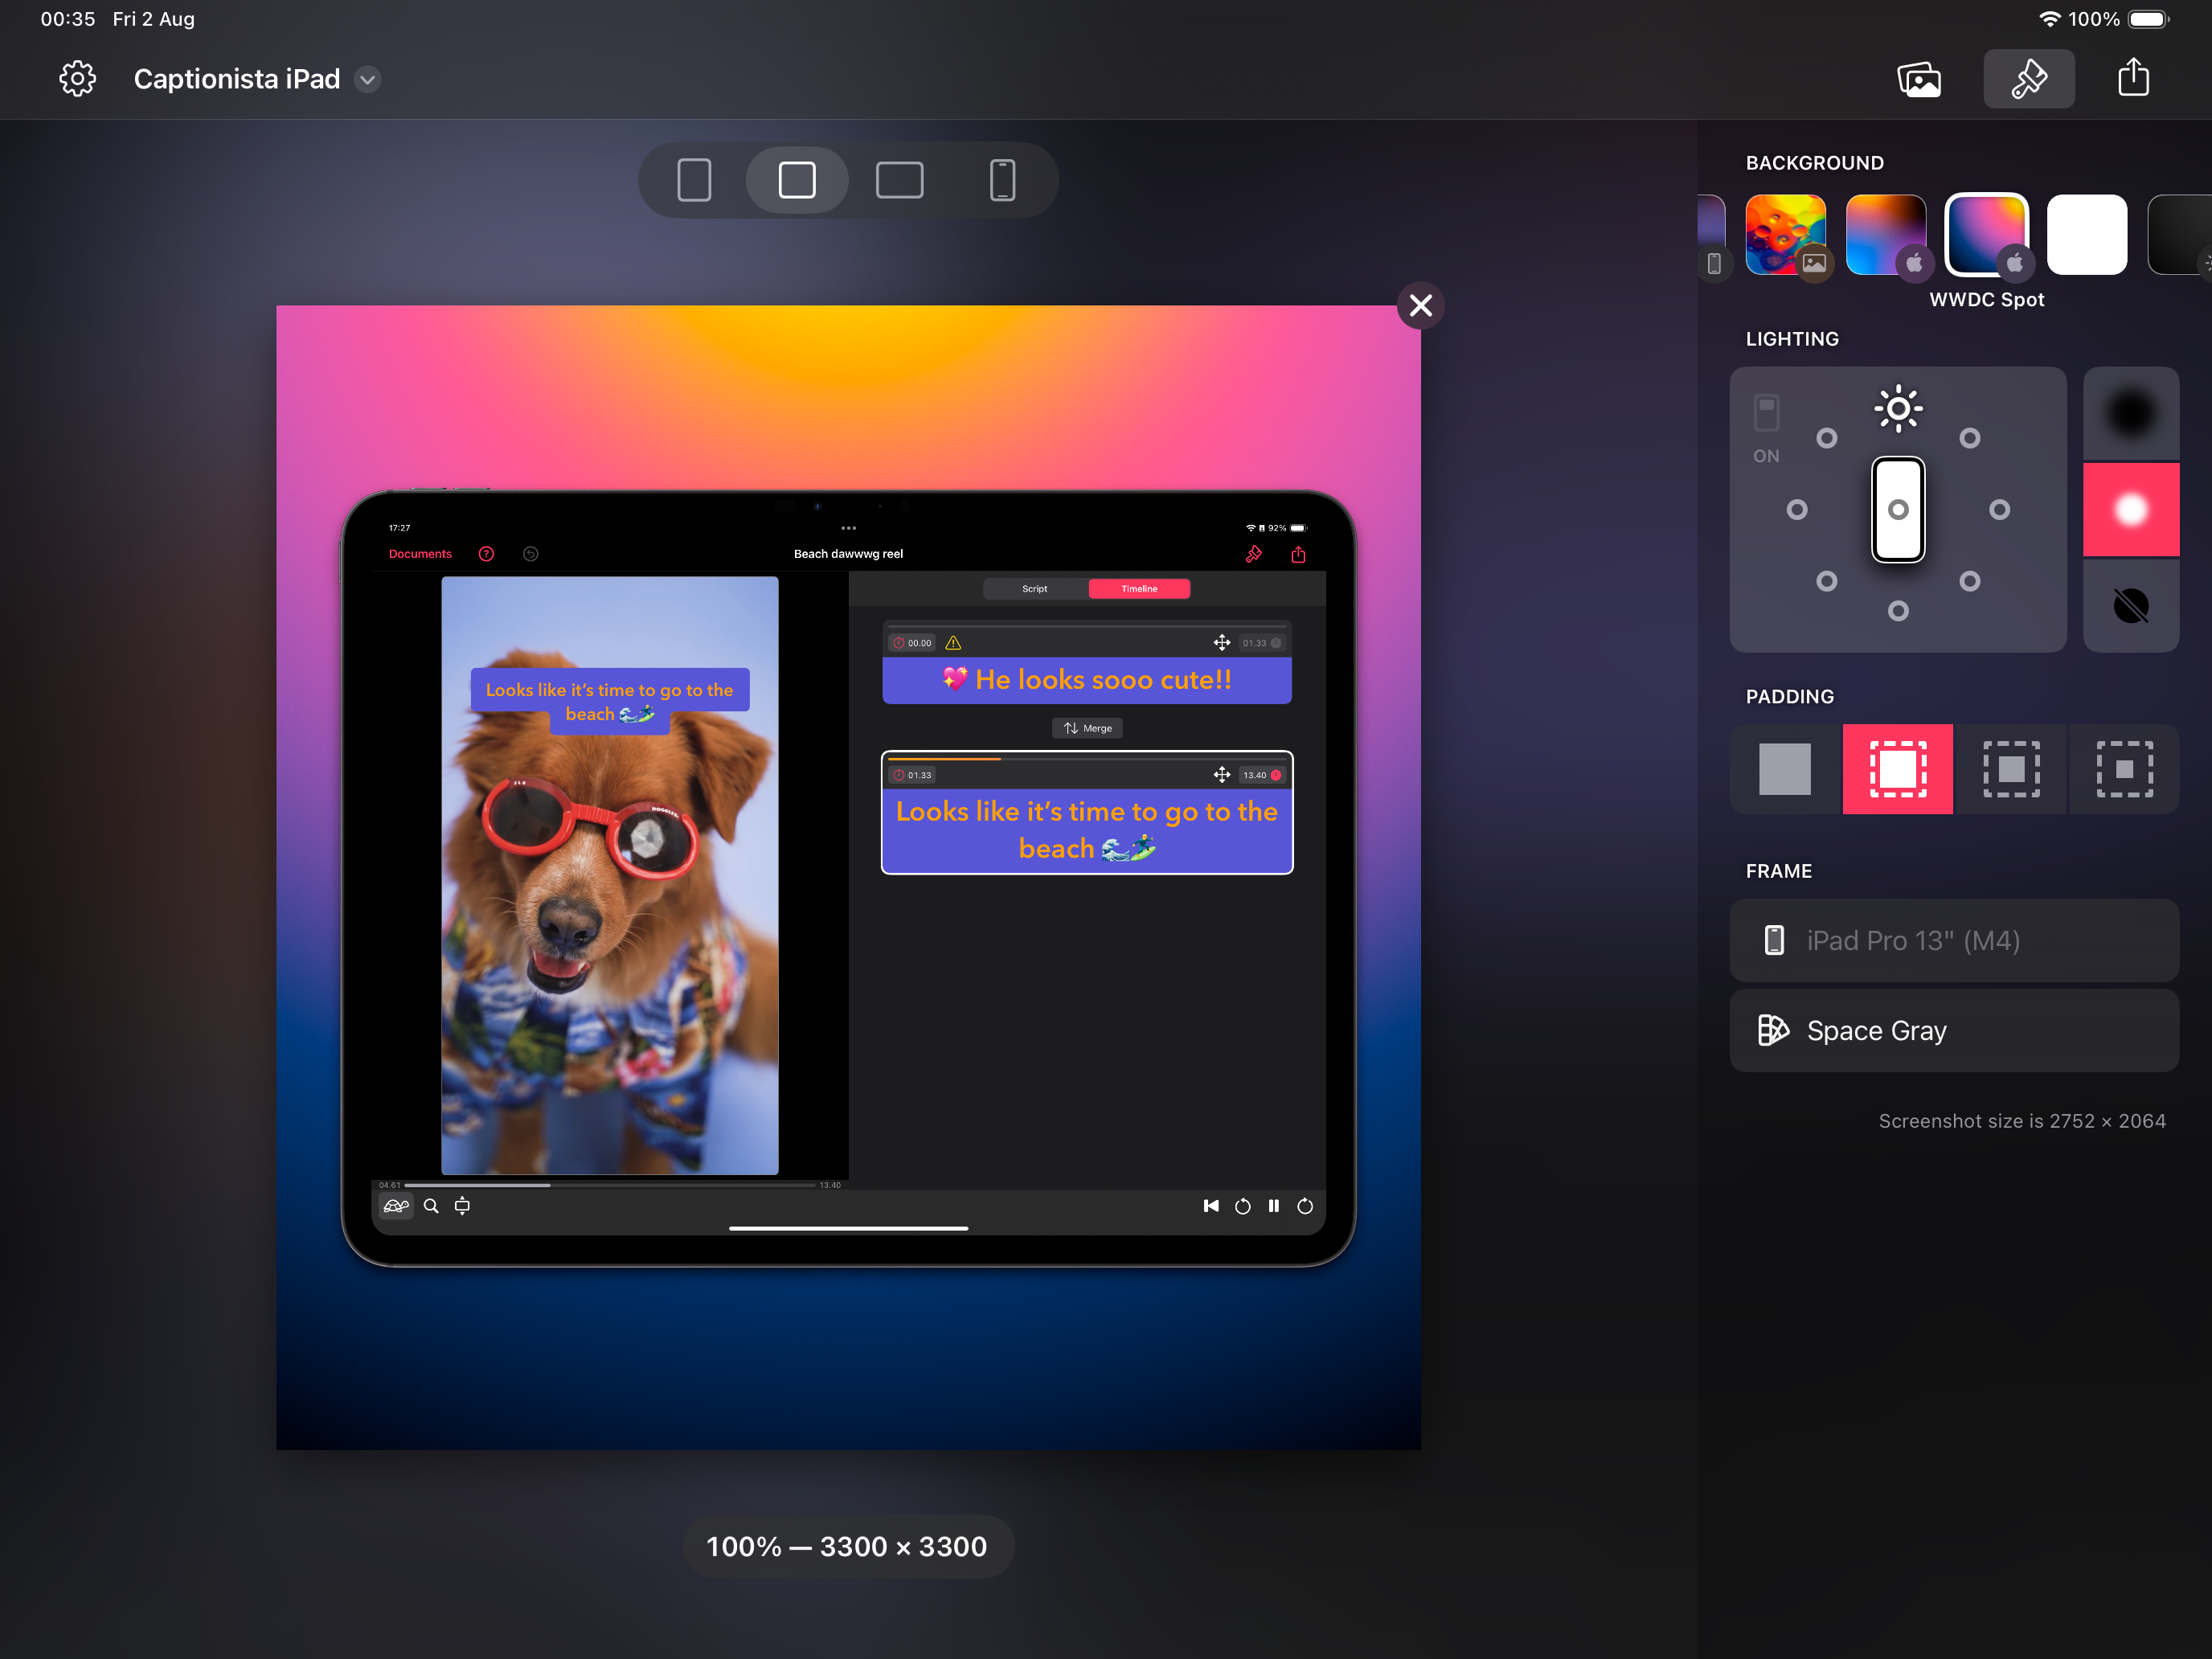Select the Script tab in editor
2212x1659 pixels.
[1033, 589]
